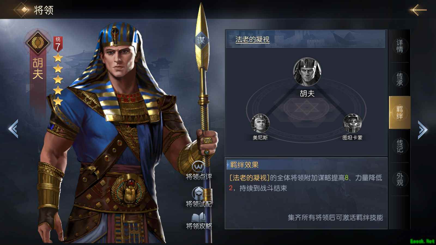Select the 羁绊 bonds tab
Image resolution: width=436 pixels, height=245 pixels.
pos(400,112)
